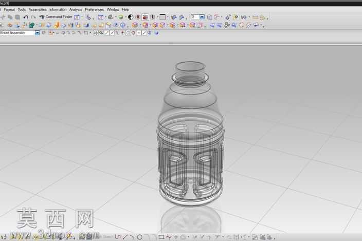
Task: Click the two-dots measure icon in top row
Action: pos(244,17)
